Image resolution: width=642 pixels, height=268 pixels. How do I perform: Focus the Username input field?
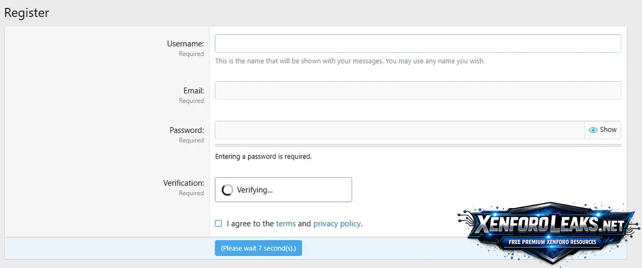(418, 44)
